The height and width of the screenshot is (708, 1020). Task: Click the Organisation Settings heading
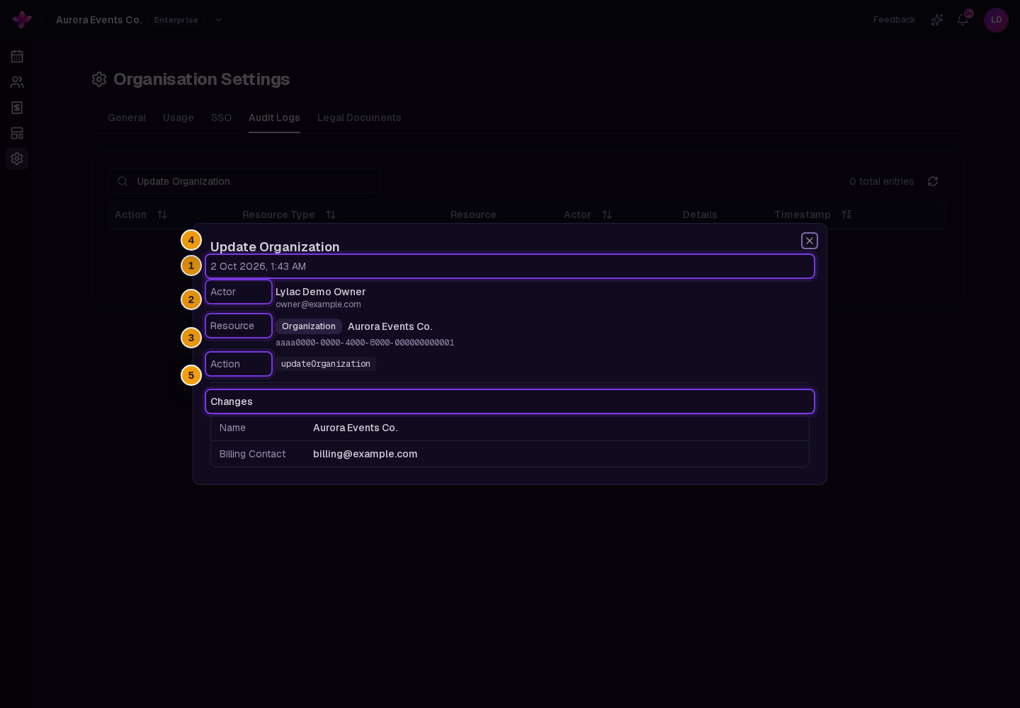201,79
